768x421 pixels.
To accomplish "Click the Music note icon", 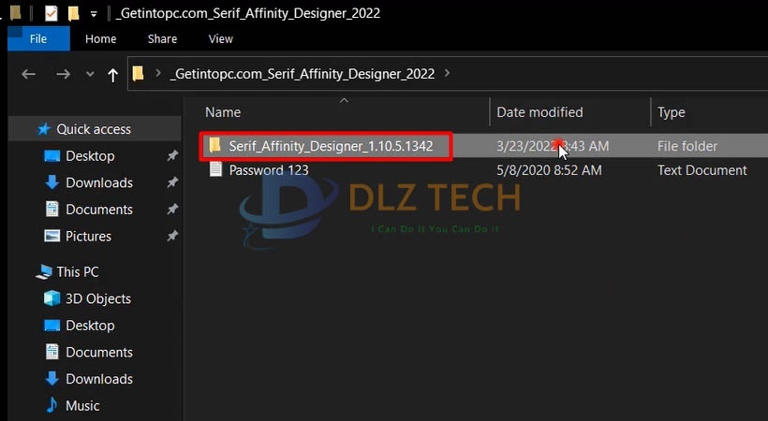I will (52, 405).
